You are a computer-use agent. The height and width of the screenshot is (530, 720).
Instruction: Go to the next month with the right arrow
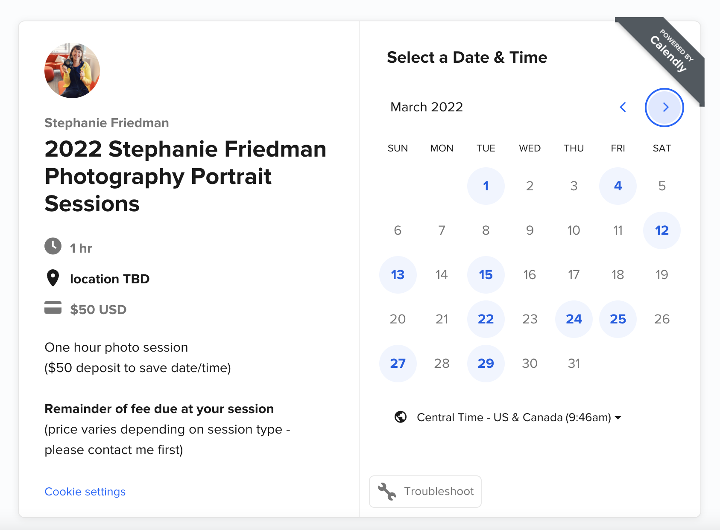pos(664,108)
